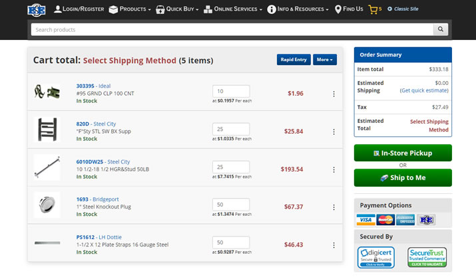
Task: Open product link 6010DW25 Steel City
Action: (x=103, y=162)
